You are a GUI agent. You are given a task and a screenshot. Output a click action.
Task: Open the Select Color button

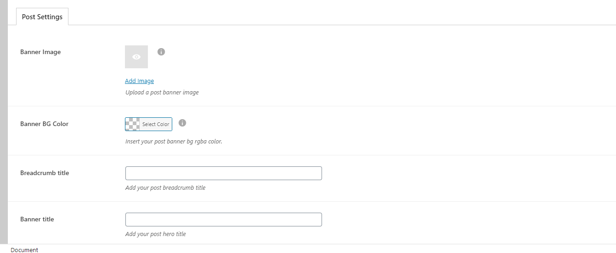(148, 124)
